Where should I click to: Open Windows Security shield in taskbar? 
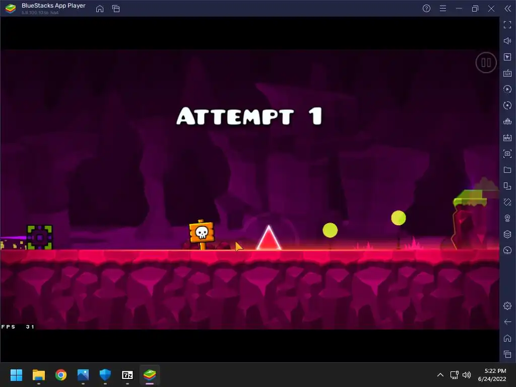(105, 375)
